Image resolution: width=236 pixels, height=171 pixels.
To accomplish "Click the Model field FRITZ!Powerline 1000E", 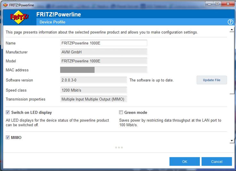I will coord(104,61).
